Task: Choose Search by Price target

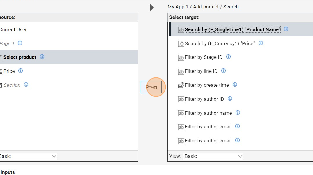Action: (220, 43)
